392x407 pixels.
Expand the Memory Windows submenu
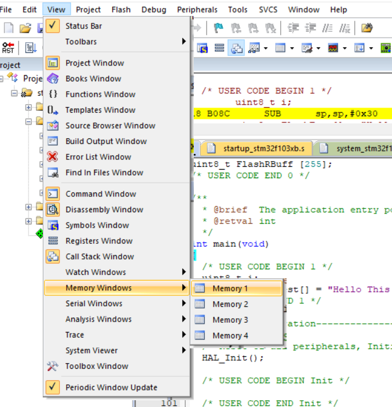click(117, 288)
